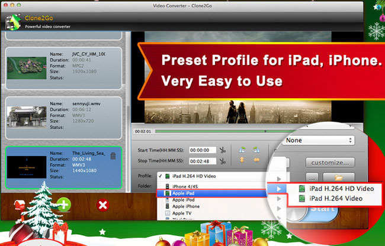Remove video using the red X button

[103, 205]
